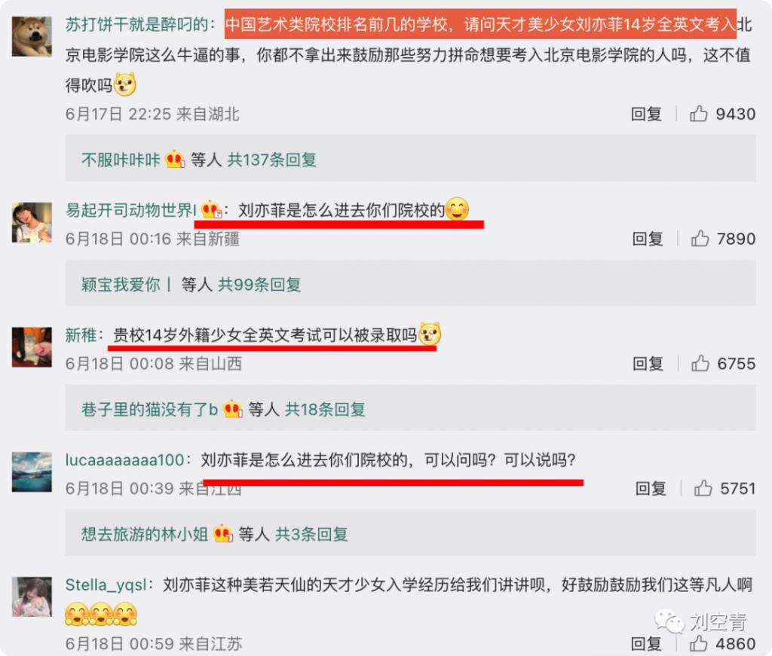Click the crown badge beside 巷子里的猫没有了b
The height and width of the screenshot is (656, 772).
click(x=233, y=409)
